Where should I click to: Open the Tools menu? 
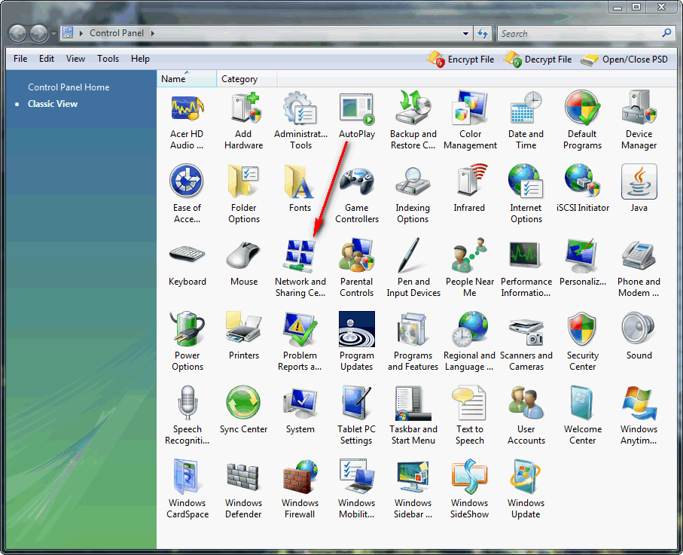coord(108,59)
